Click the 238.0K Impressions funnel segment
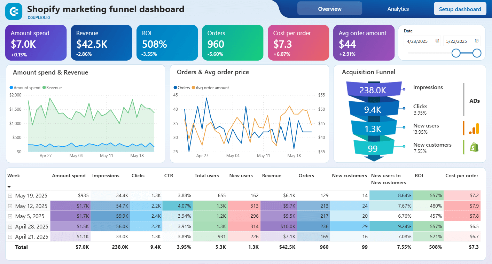 point(373,89)
